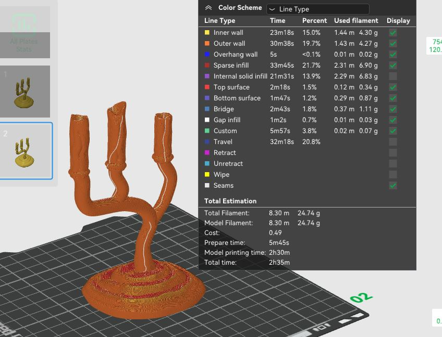The width and height of the screenshot is (442, 337).
Task: Open the Line Type color scheme dropdown
Action: 318,9
